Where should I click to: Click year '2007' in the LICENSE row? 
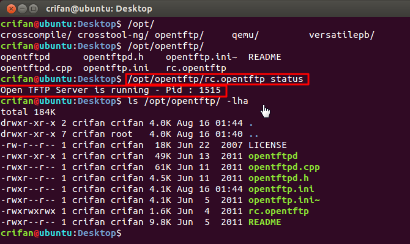(x=232, y=145)
